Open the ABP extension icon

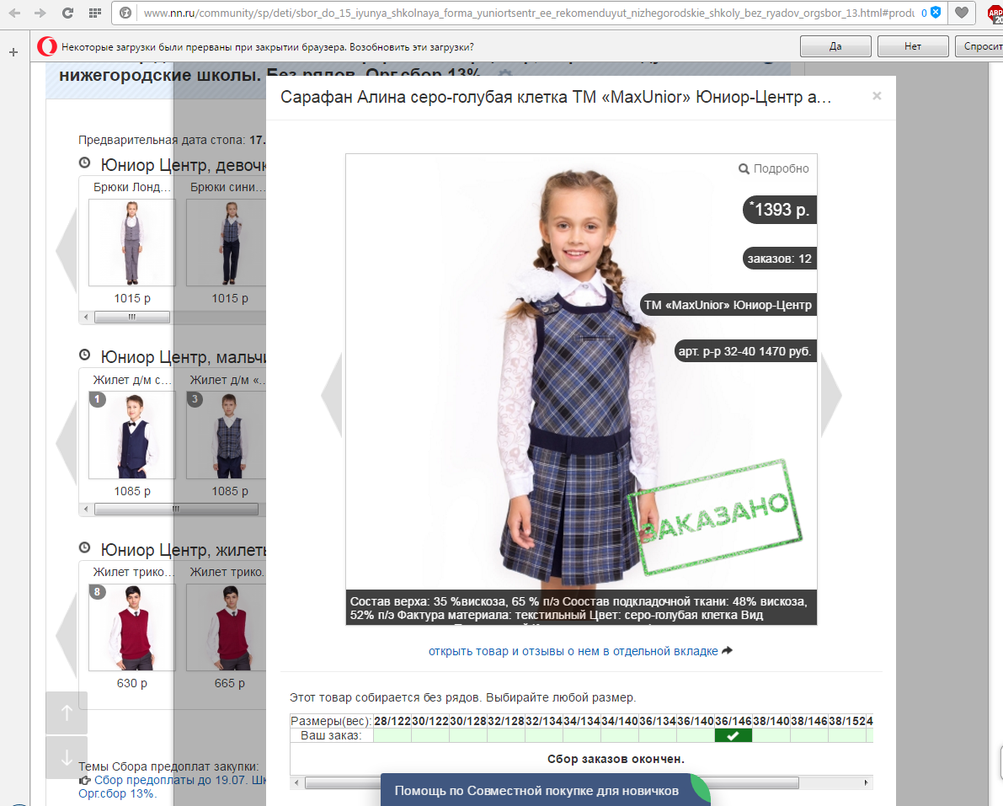(x=995, y=14)
